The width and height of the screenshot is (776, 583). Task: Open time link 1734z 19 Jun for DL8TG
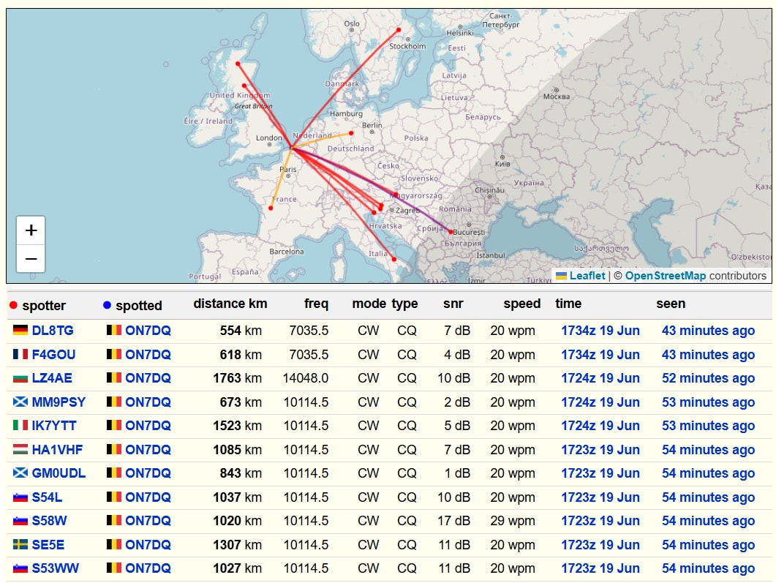[x=600, y=331]
